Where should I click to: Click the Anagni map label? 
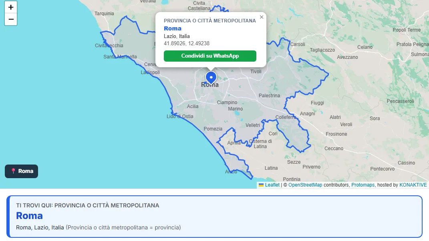308,114
